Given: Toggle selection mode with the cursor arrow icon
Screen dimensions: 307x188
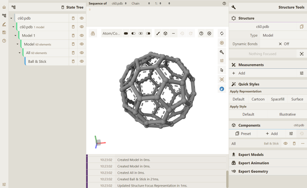Looking at the screenshot, I should [222, 70].
